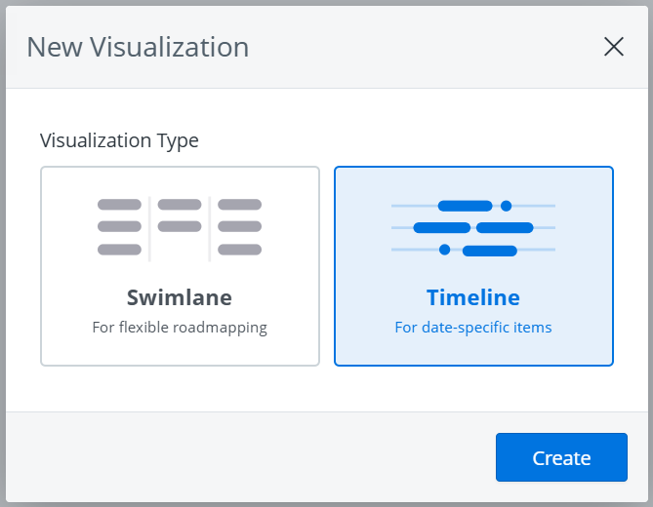
Task: Click the bold Swimlane title text
Action: 180,297
